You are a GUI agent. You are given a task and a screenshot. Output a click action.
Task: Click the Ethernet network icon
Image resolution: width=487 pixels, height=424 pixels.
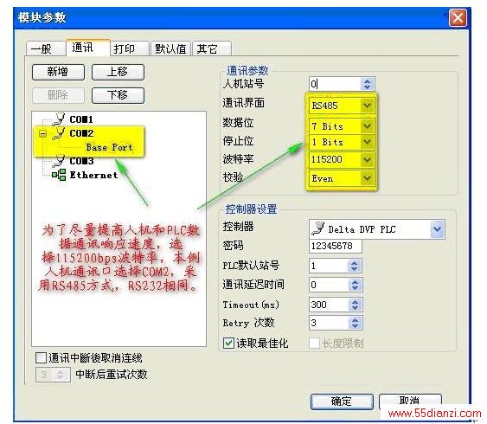[59, 175]
